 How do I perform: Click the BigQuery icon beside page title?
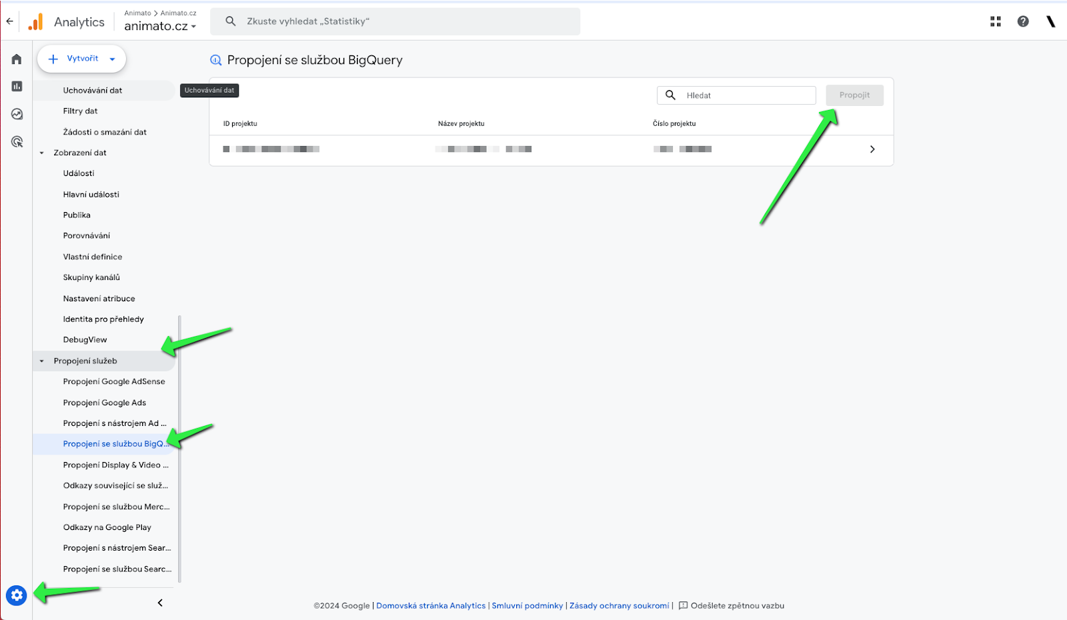pyautogui.click(x=215, y=60)
